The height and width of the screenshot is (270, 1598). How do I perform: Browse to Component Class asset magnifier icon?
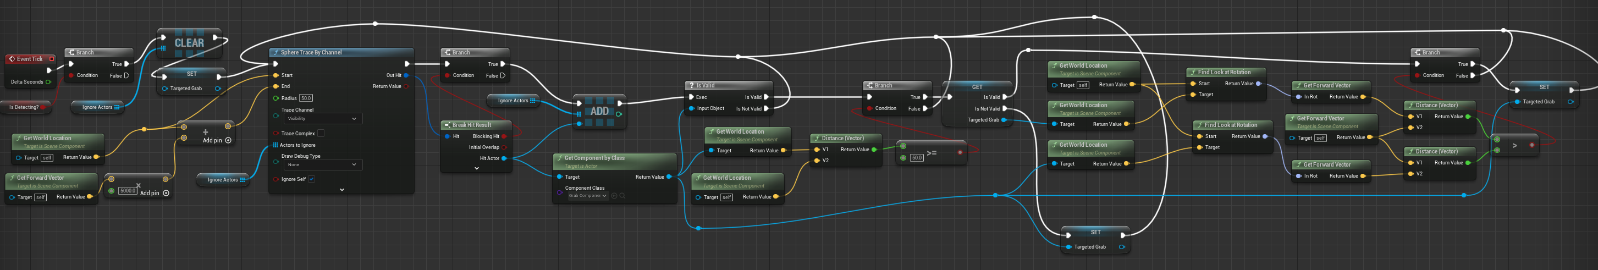click(x=622, y=196)
